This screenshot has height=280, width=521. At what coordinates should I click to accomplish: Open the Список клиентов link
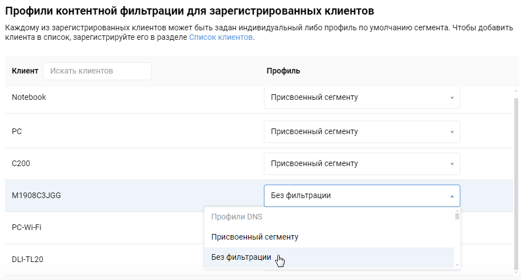pyautogui.click(x=221, y=38)
